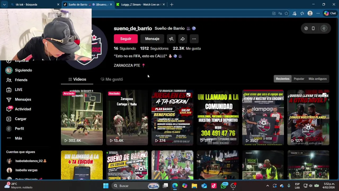The width and height of the screenshot is (339, 191).
Task: Open Mensajes in the sidebar
Action: pos(19,99)
